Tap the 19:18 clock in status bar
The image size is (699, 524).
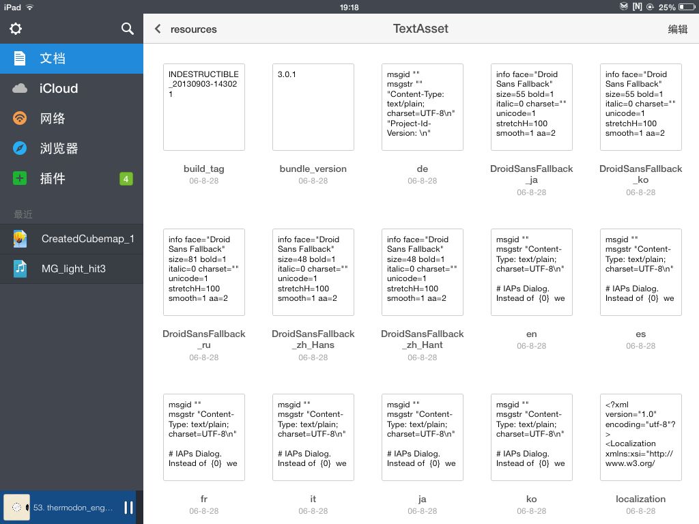coord(349,7)
